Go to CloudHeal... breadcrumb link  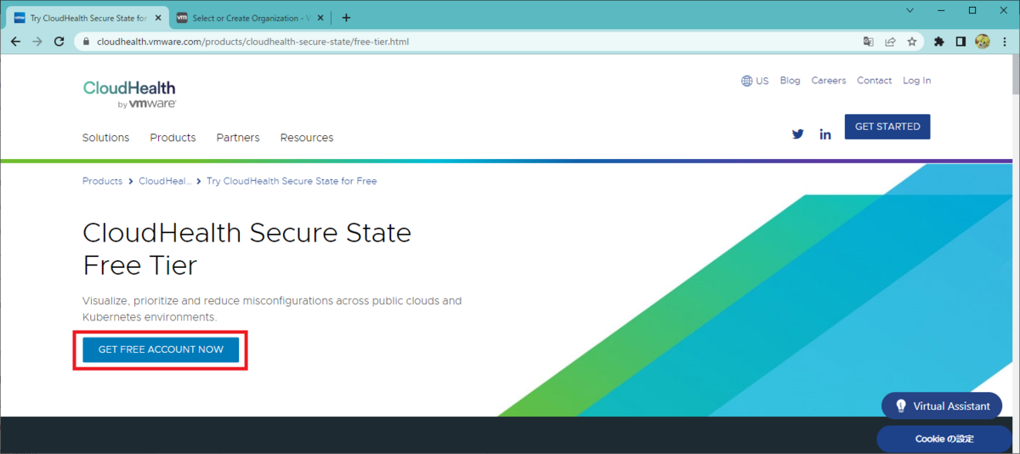point(166,181)
